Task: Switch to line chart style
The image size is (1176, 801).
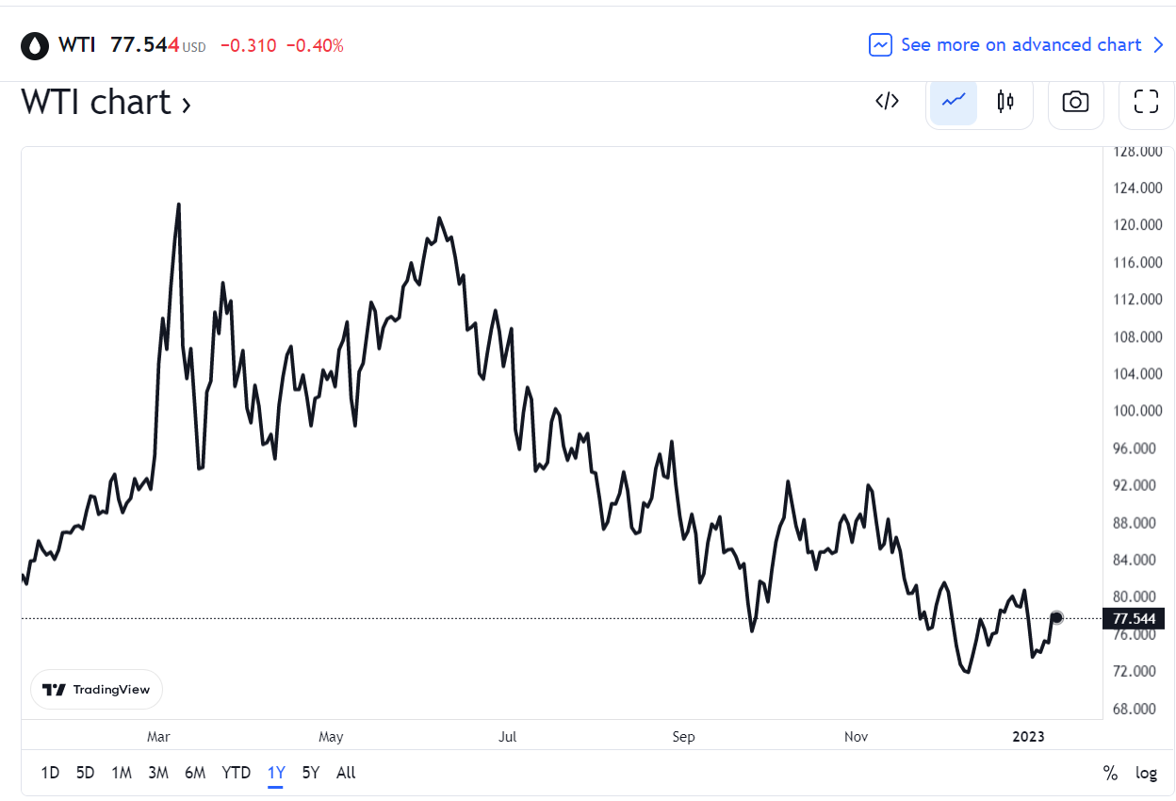Action: [x=954, y=102]
